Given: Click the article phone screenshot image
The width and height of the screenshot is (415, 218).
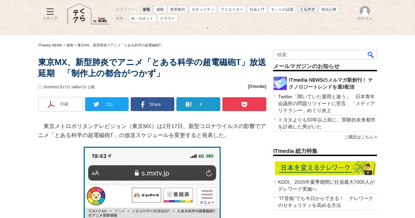Looking at the screenshot, I should pos(152,182).
